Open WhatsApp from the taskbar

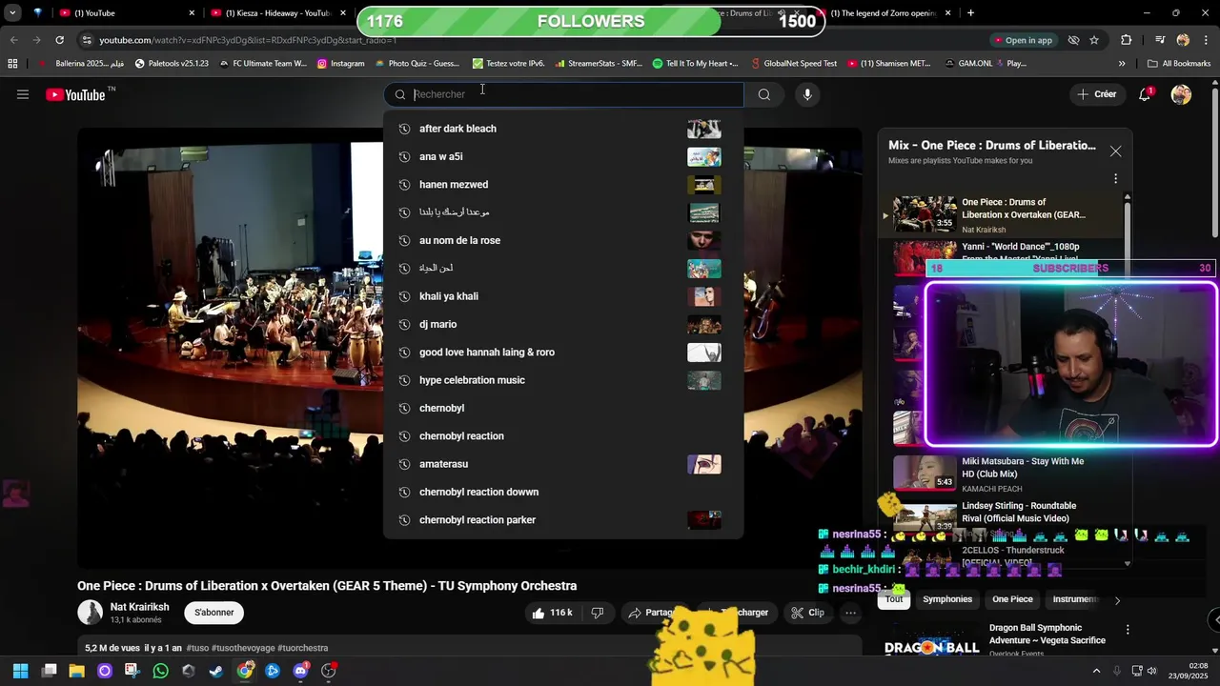[x=160, y=671]
